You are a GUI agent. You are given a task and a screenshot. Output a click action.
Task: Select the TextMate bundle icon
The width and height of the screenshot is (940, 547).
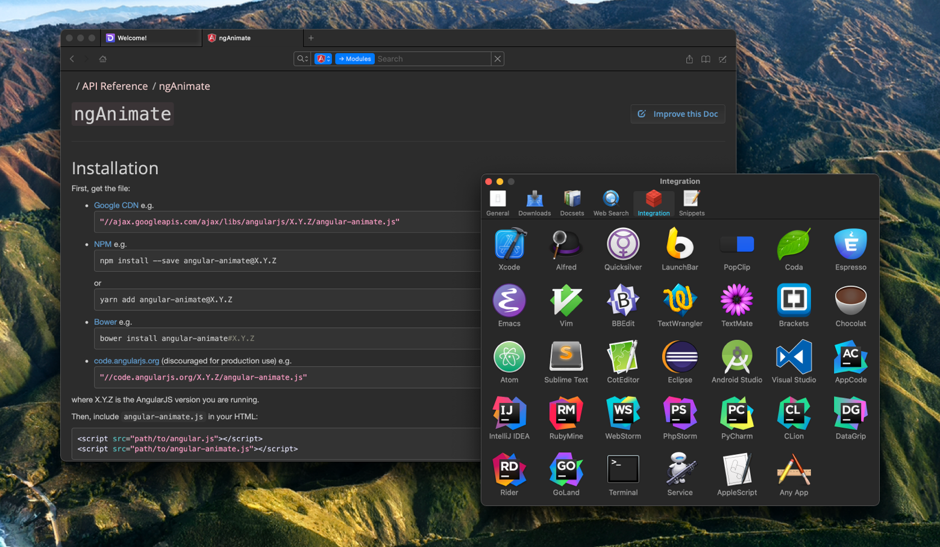point(737,300)
